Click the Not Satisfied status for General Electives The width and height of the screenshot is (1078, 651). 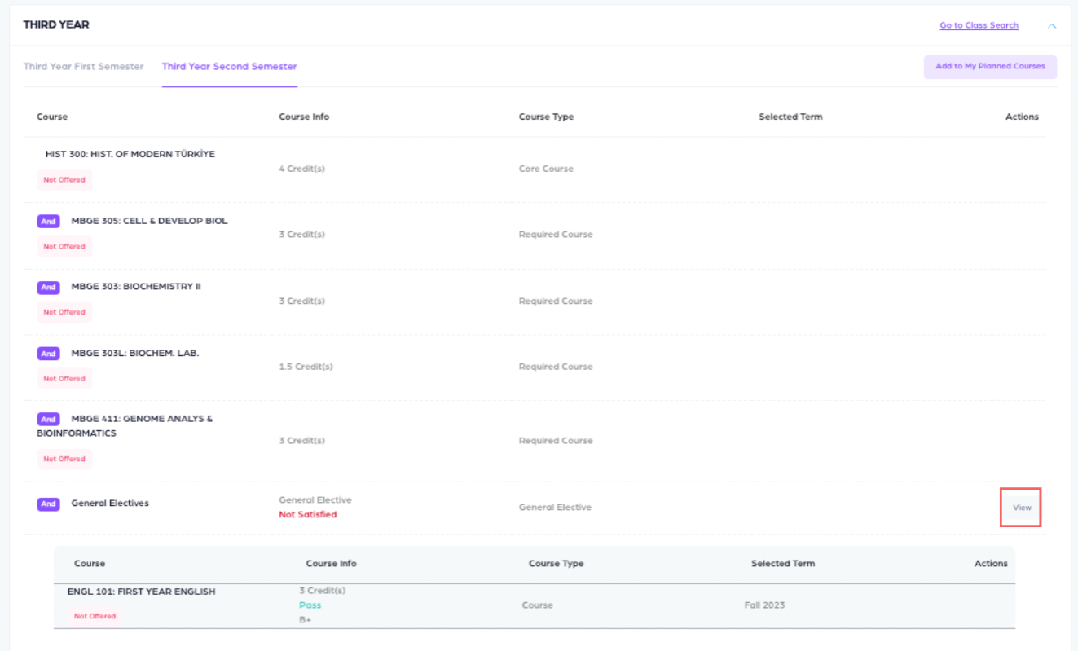[x=307, y=515]
